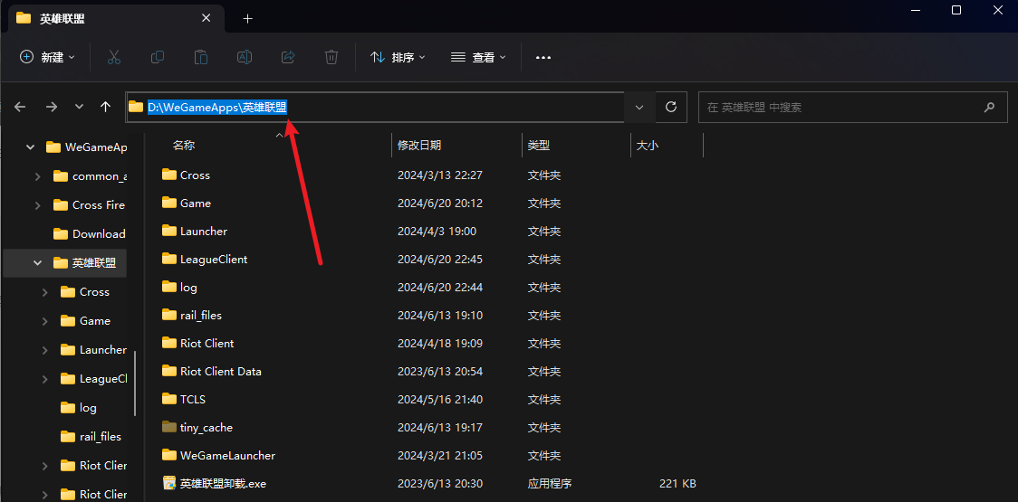Sort by the 修改日期 column header

tap(419, 146)
